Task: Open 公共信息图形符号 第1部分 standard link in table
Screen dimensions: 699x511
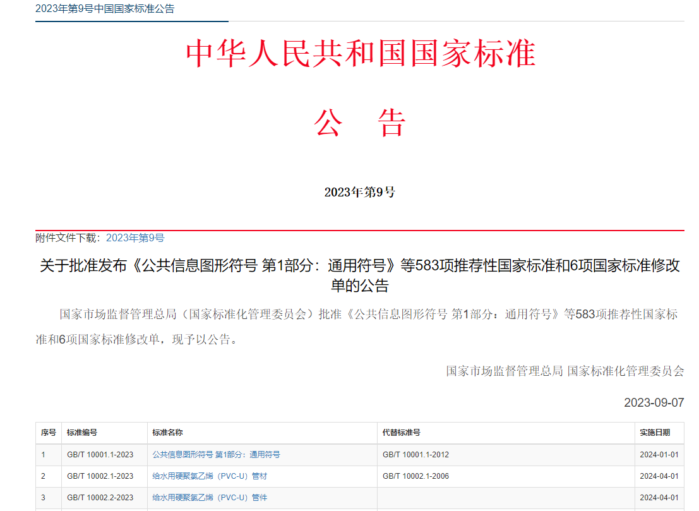Action: point(216,454)
